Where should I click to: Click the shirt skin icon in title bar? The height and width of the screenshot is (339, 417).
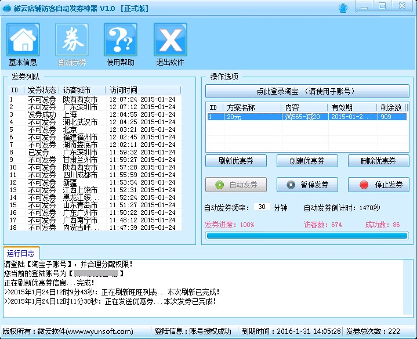coord(343,8)
